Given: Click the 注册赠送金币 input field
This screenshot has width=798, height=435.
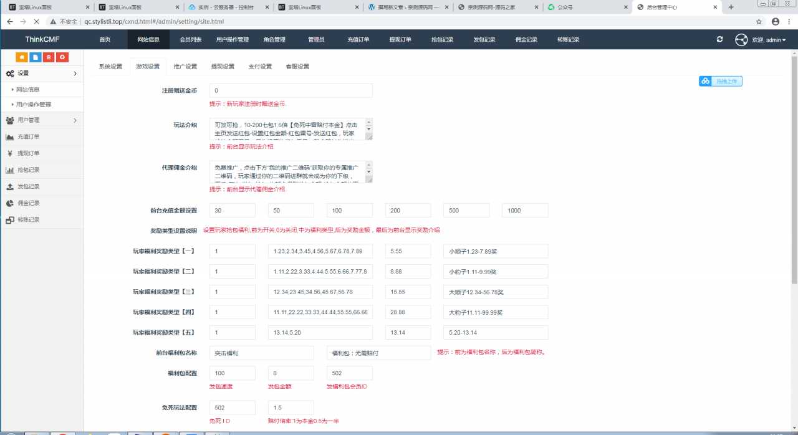Looking at the screenshot, I should [x=291, y=91].
